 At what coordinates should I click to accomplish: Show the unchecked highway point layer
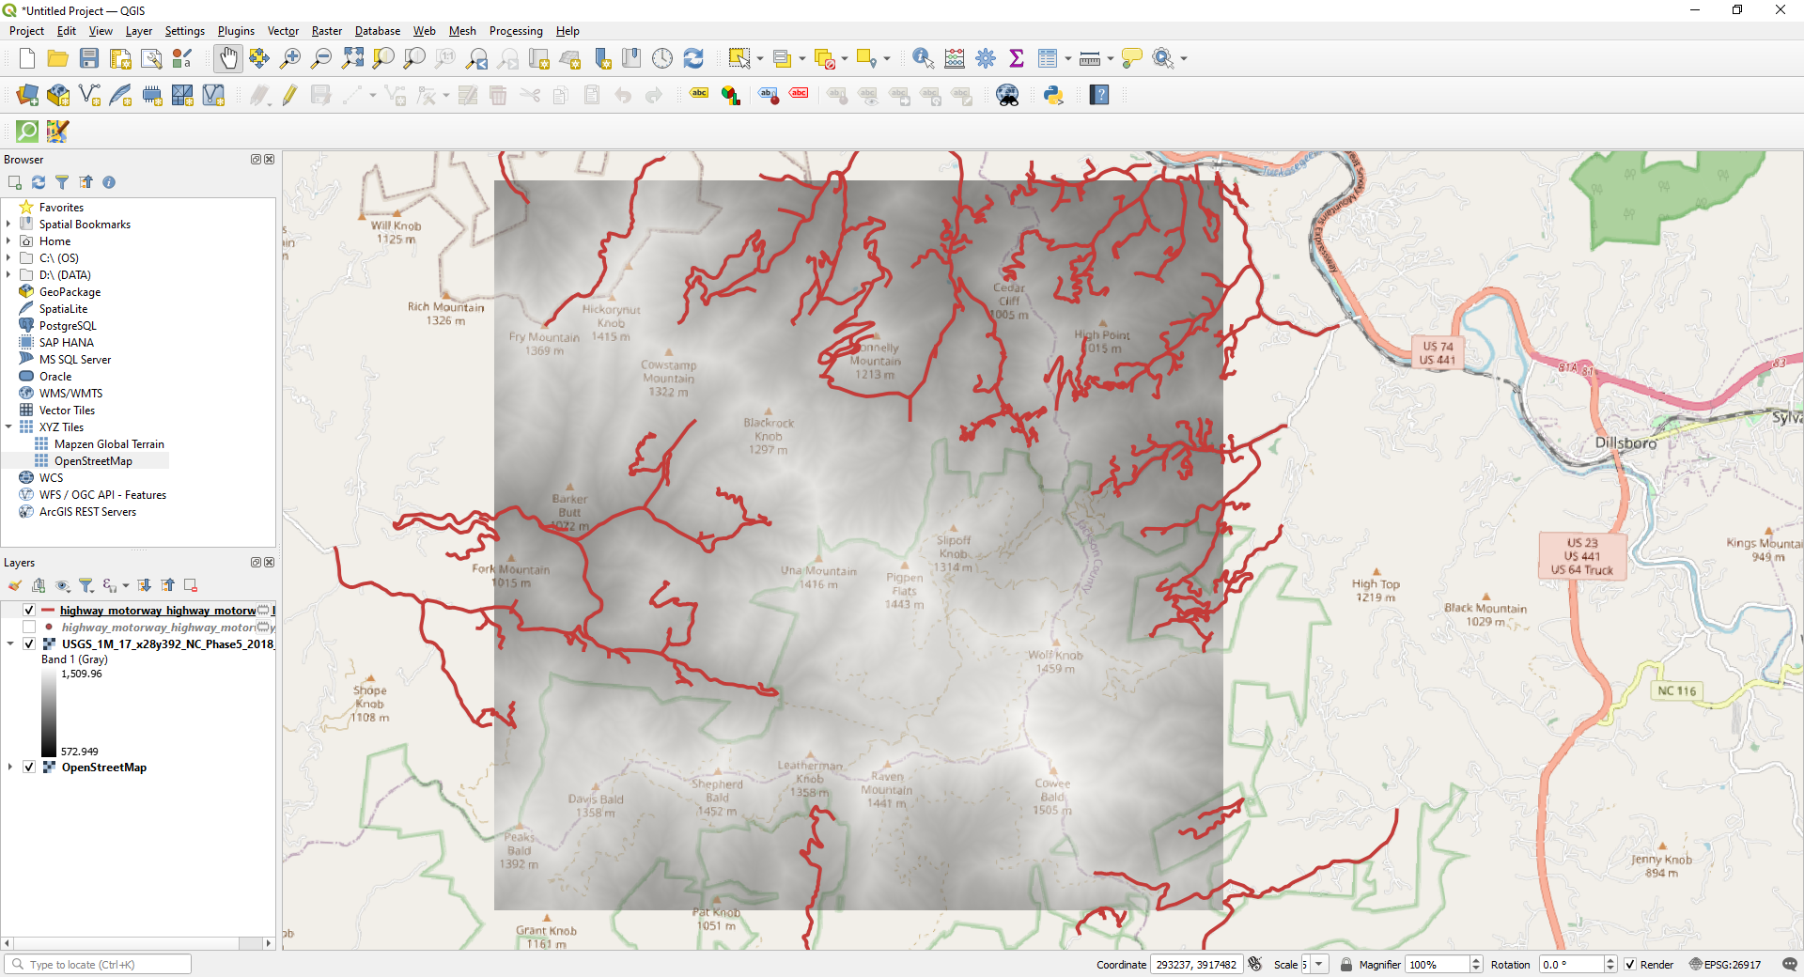[x=29, y=628]
